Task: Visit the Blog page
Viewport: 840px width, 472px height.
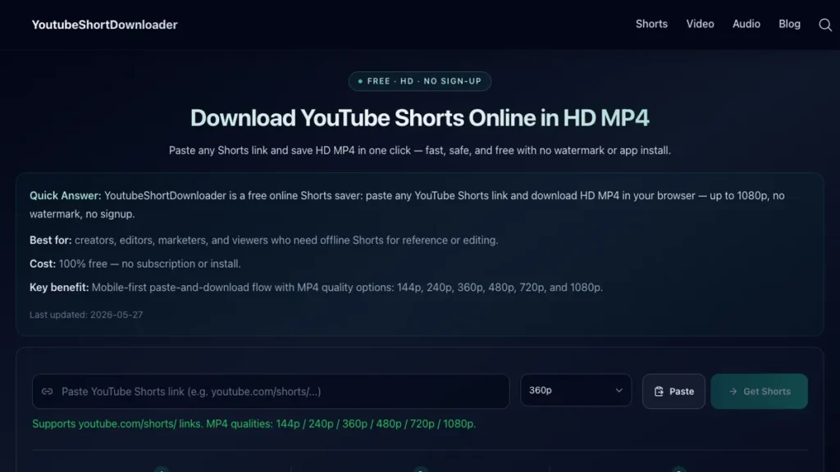Action: click(x=789, y=24)
